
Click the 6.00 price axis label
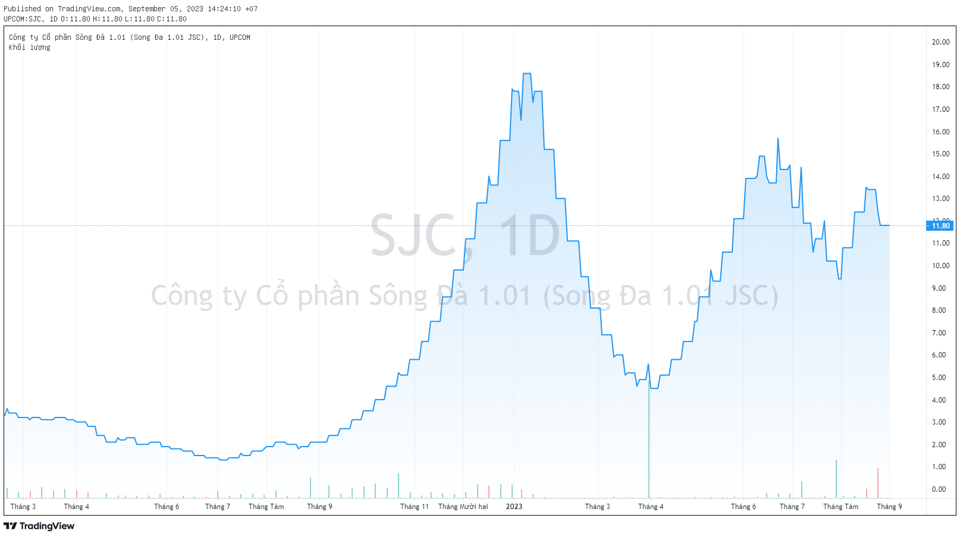[x=939, y=355]
